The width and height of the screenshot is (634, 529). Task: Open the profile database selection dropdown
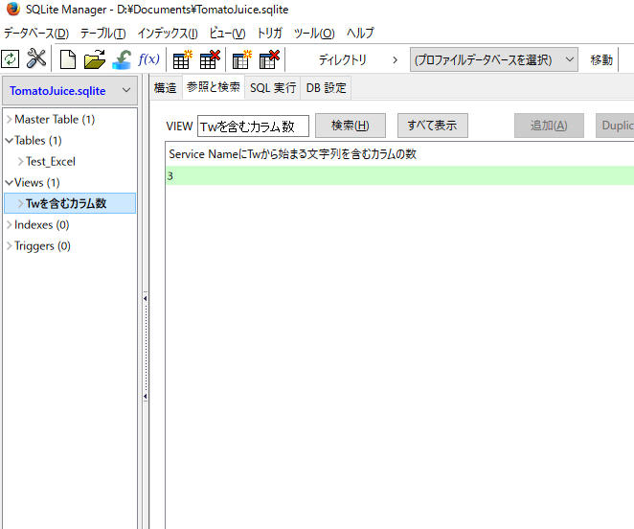493,59
